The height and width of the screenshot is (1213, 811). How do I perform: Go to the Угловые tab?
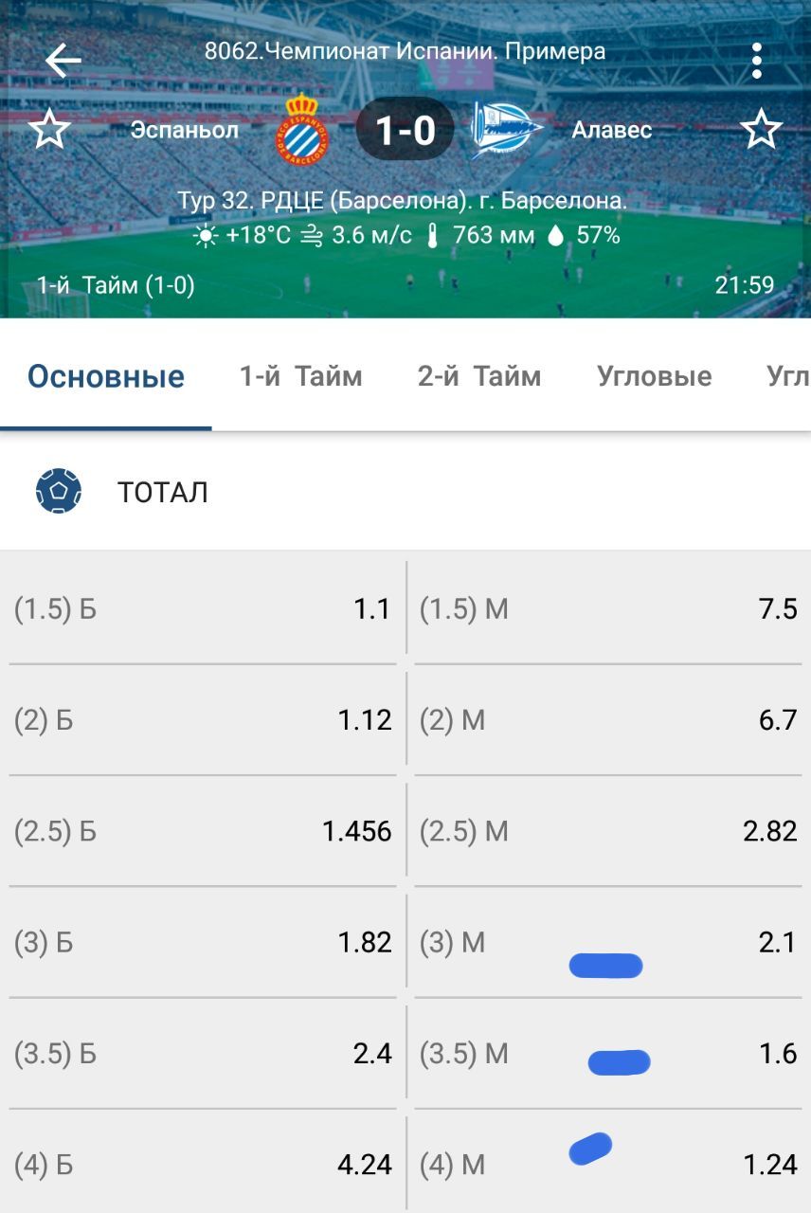654,377
